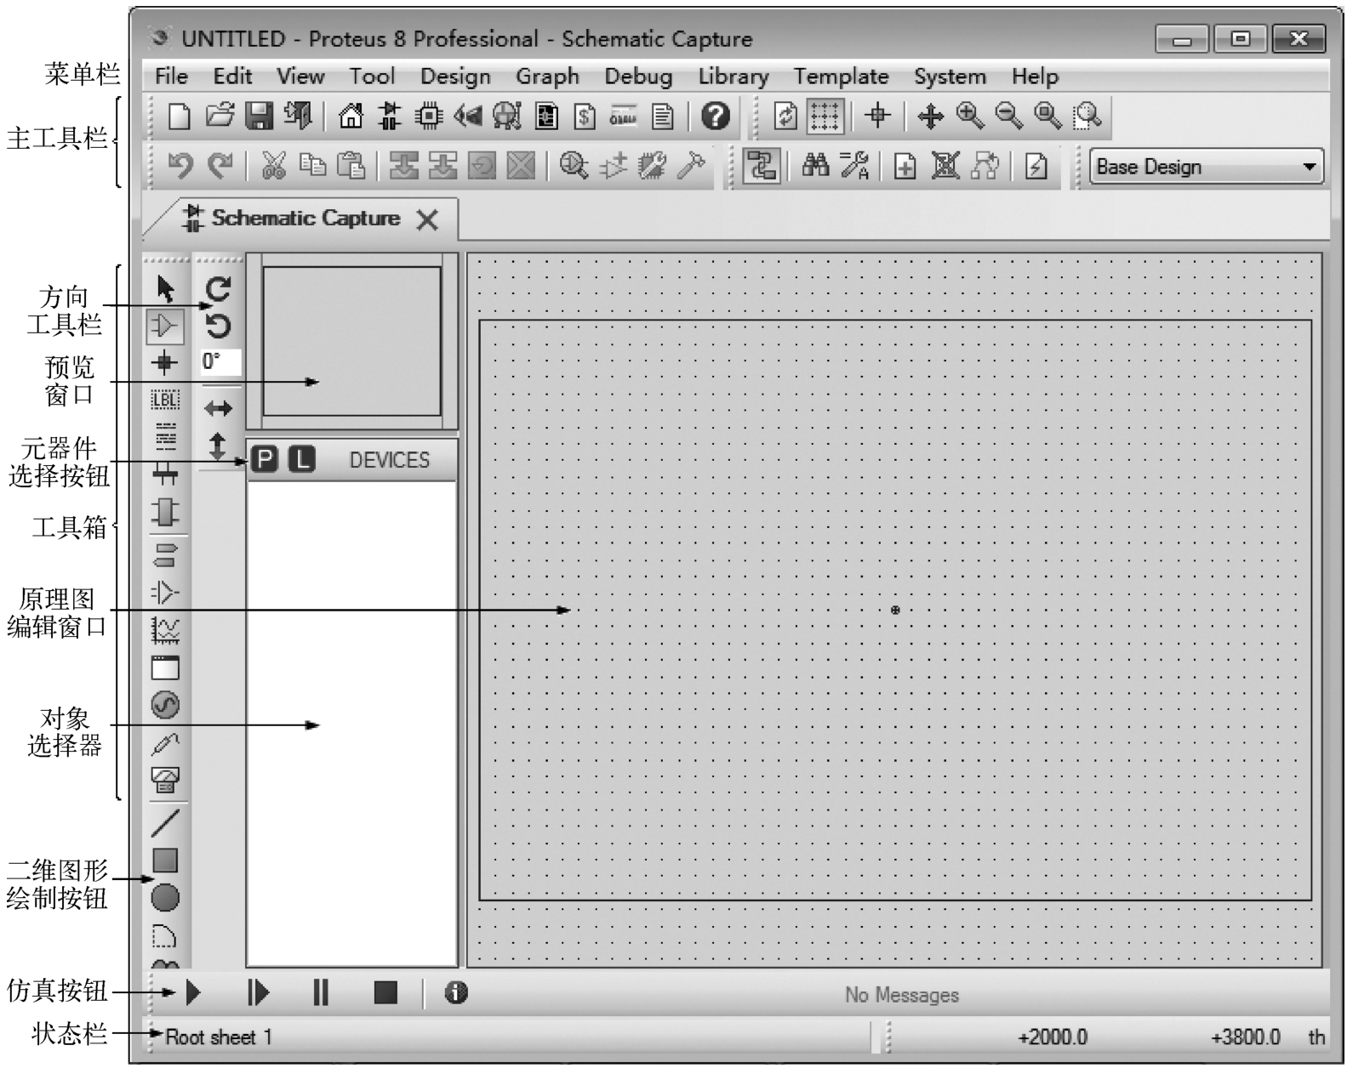1347x1068 pixels.
Task: Click the L library manager button
Action: [x=301, y=460]
